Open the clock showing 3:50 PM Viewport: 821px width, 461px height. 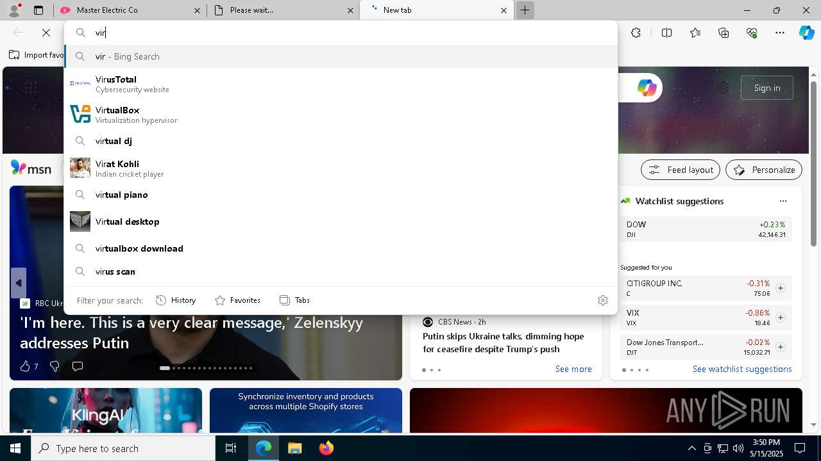coord(766,448)
